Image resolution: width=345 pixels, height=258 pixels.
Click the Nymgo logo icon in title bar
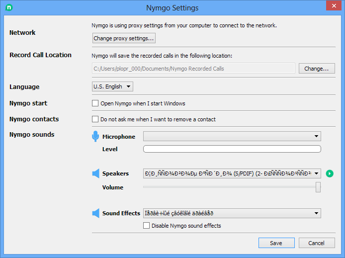9,8
